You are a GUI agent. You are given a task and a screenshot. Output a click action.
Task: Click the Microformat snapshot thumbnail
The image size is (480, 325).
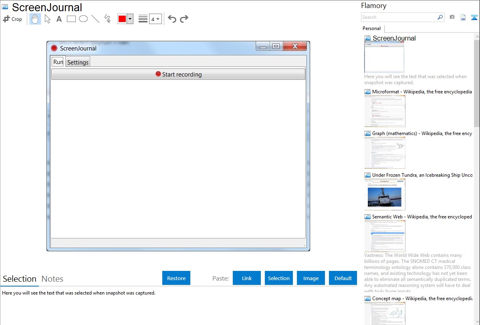tap(385, 111)
